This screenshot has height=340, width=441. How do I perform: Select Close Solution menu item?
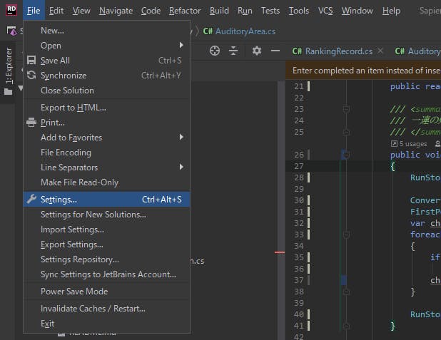click(106, 91)
